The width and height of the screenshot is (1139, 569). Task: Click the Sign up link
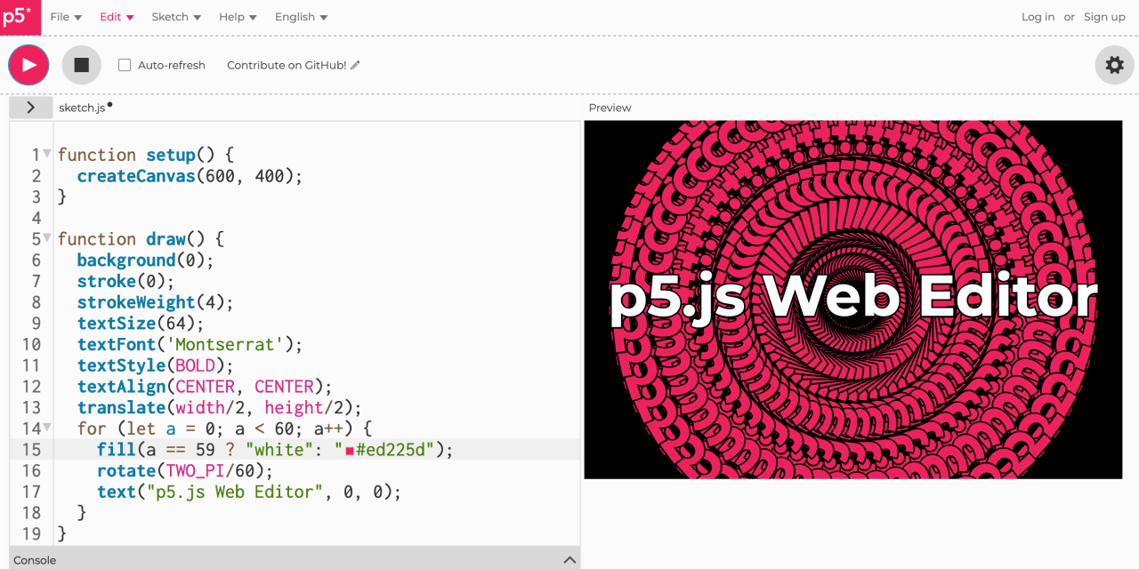(1104, 17)
